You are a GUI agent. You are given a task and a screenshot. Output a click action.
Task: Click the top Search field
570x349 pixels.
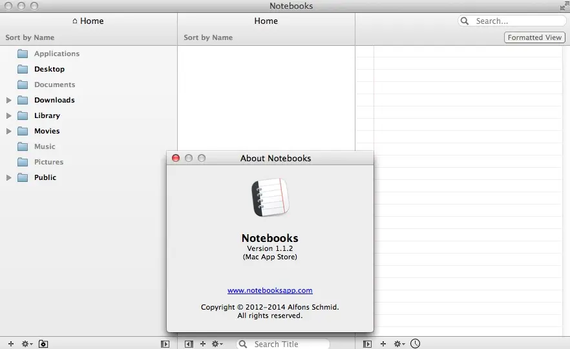pyautogui.click(x=512, y=21)
